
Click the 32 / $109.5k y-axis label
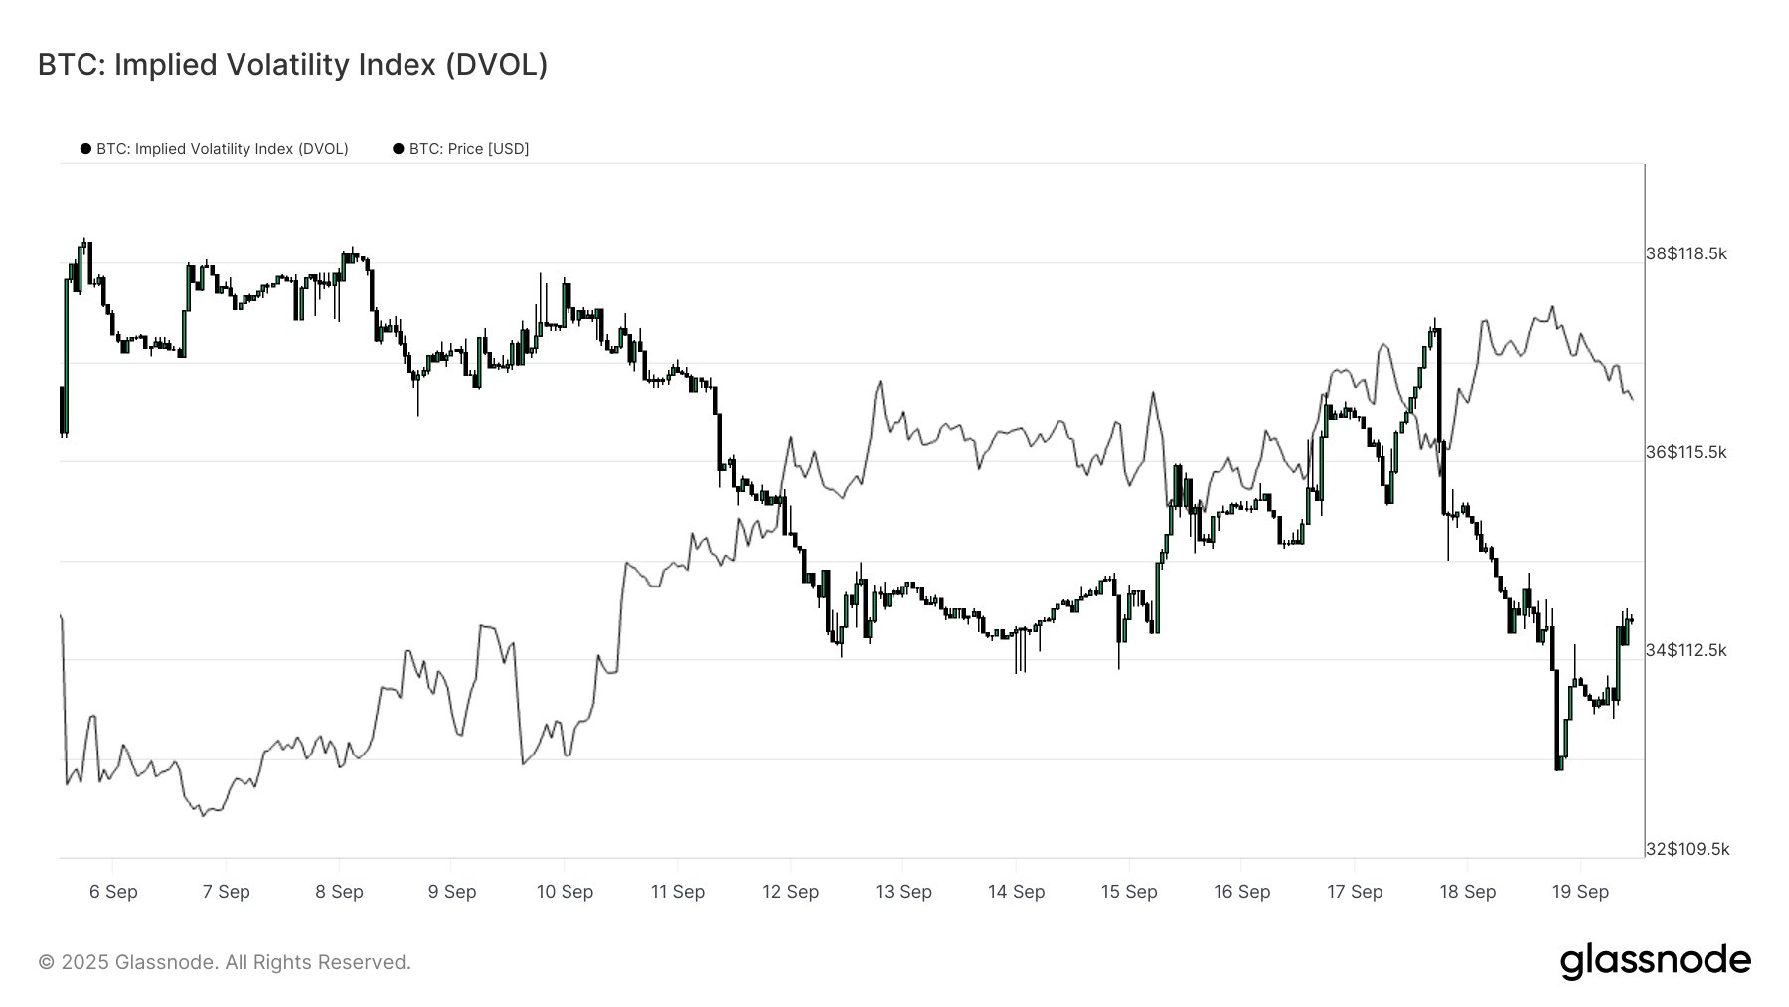[x=1688, y=849]
